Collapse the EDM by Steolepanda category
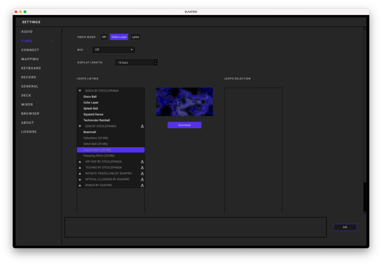382x265 pixels. click(80, 126)
